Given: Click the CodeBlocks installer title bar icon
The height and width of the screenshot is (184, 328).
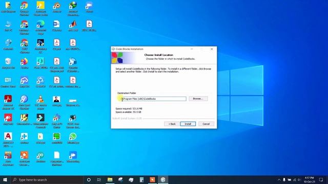Looking at the screenshot, I should click(113, 49).
